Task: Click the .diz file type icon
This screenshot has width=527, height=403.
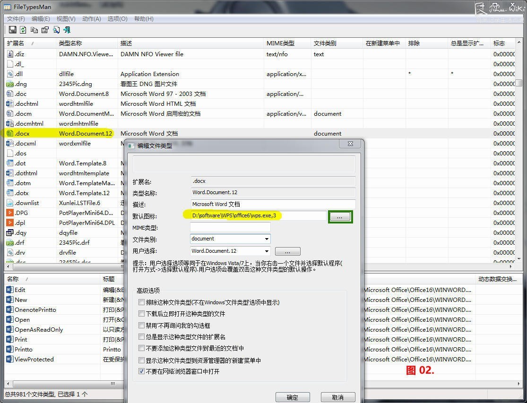Action: pos(10,54)
